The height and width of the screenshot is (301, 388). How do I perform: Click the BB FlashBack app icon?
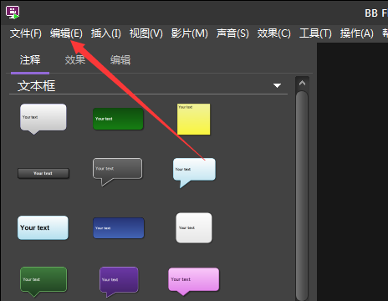13,13
